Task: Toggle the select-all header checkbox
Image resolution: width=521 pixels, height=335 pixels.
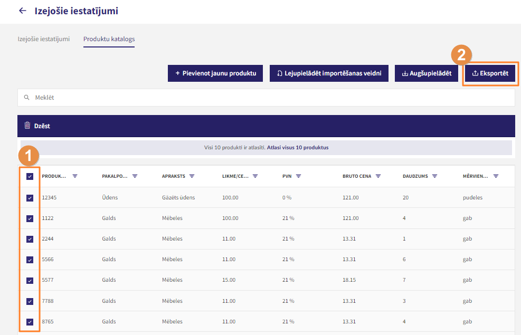Action: tap(30, 176)
